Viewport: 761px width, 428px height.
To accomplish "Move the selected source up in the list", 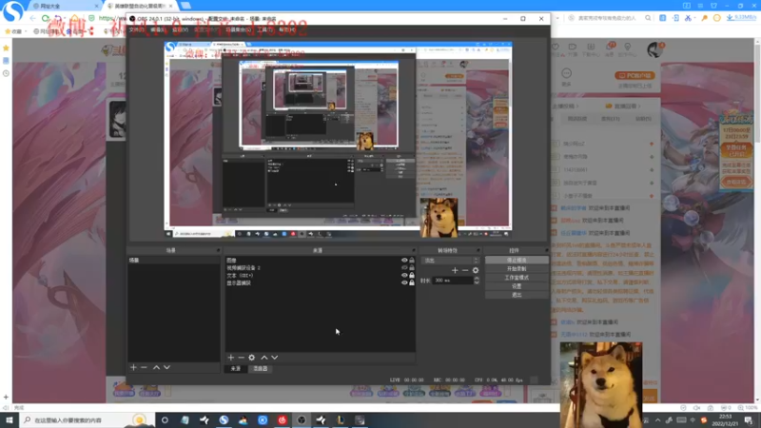I will coord(264,358).
